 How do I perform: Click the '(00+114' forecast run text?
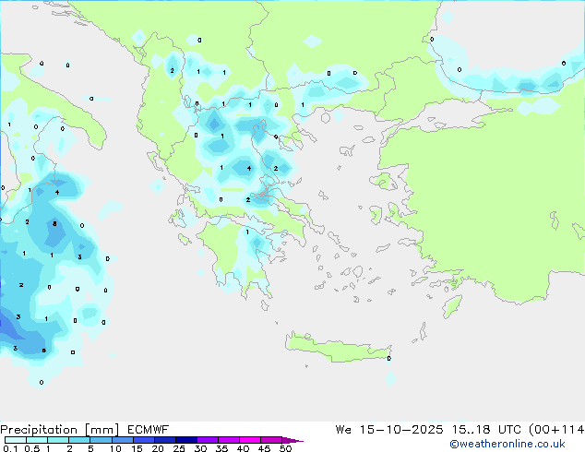pyautogui.click(x=556, y=430)
